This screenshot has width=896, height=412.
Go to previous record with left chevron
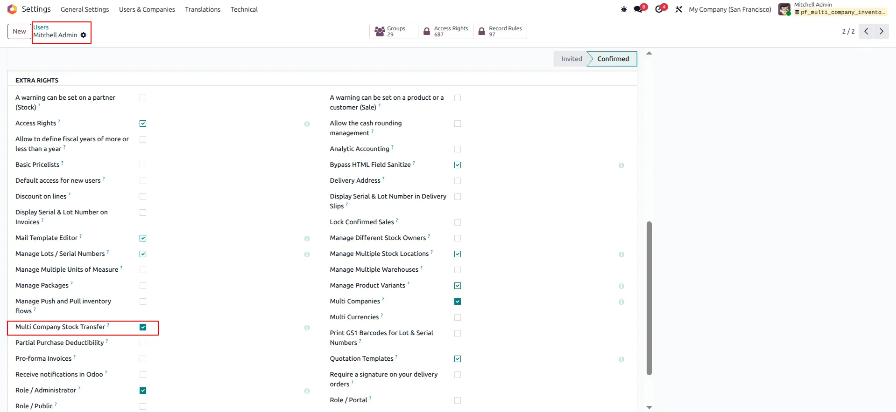tap(866, 31)
